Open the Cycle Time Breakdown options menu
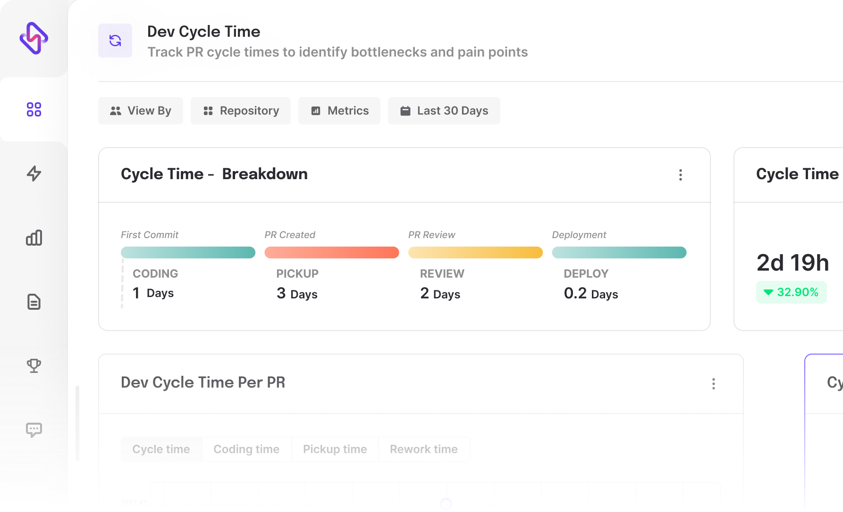Viewport: 843px width, 512px height. point(680,175)
